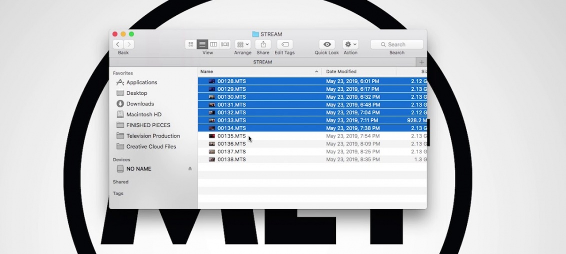The image size is (566, 254).
Task: Click the Edit Tags button
Action: click(285, 44)
